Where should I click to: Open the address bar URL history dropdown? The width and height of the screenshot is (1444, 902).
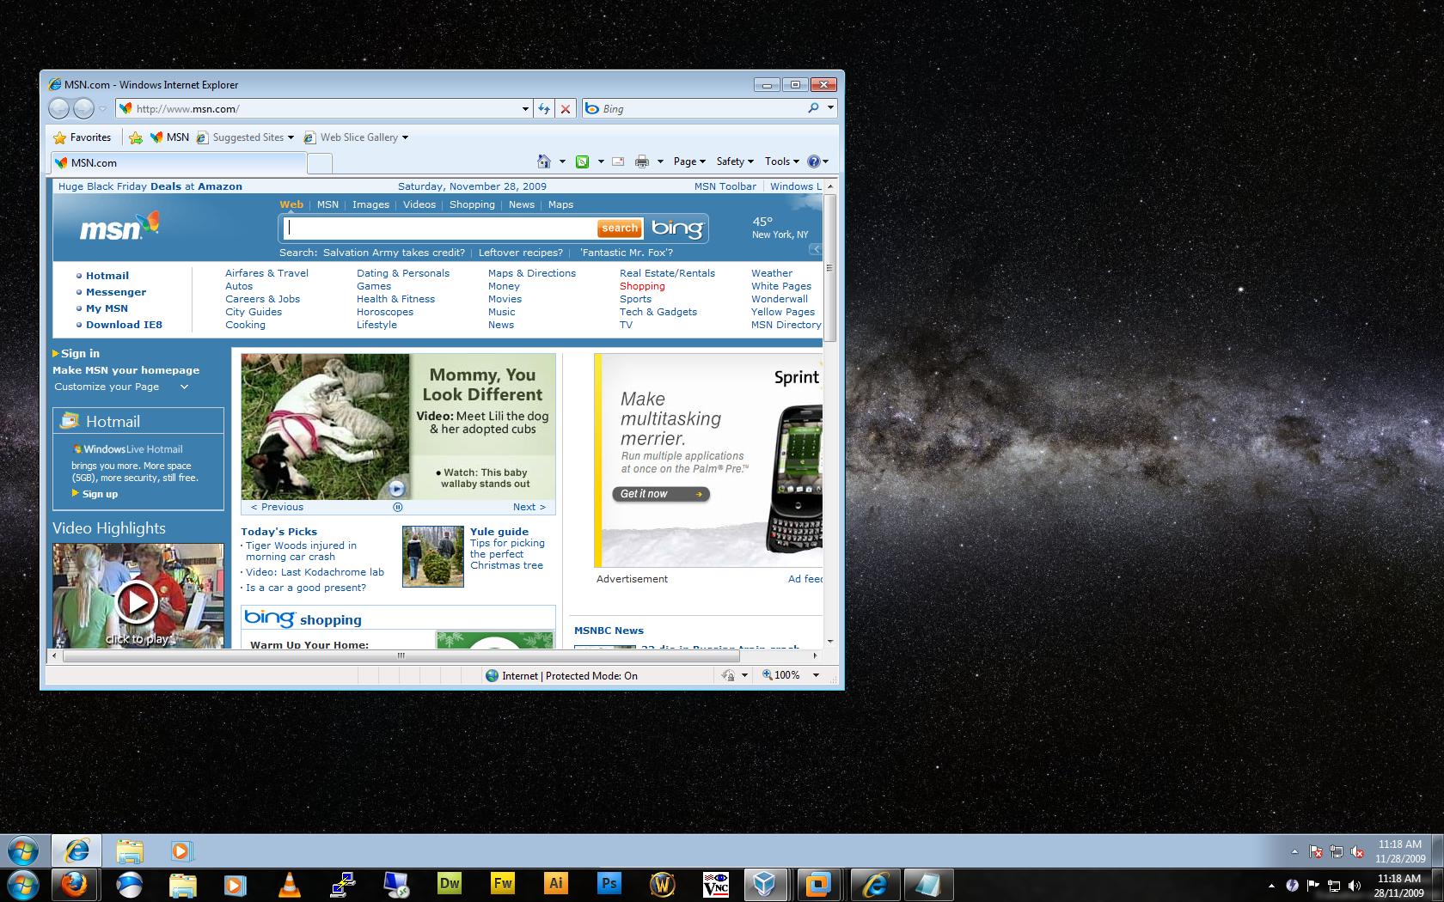coord(525,109)
